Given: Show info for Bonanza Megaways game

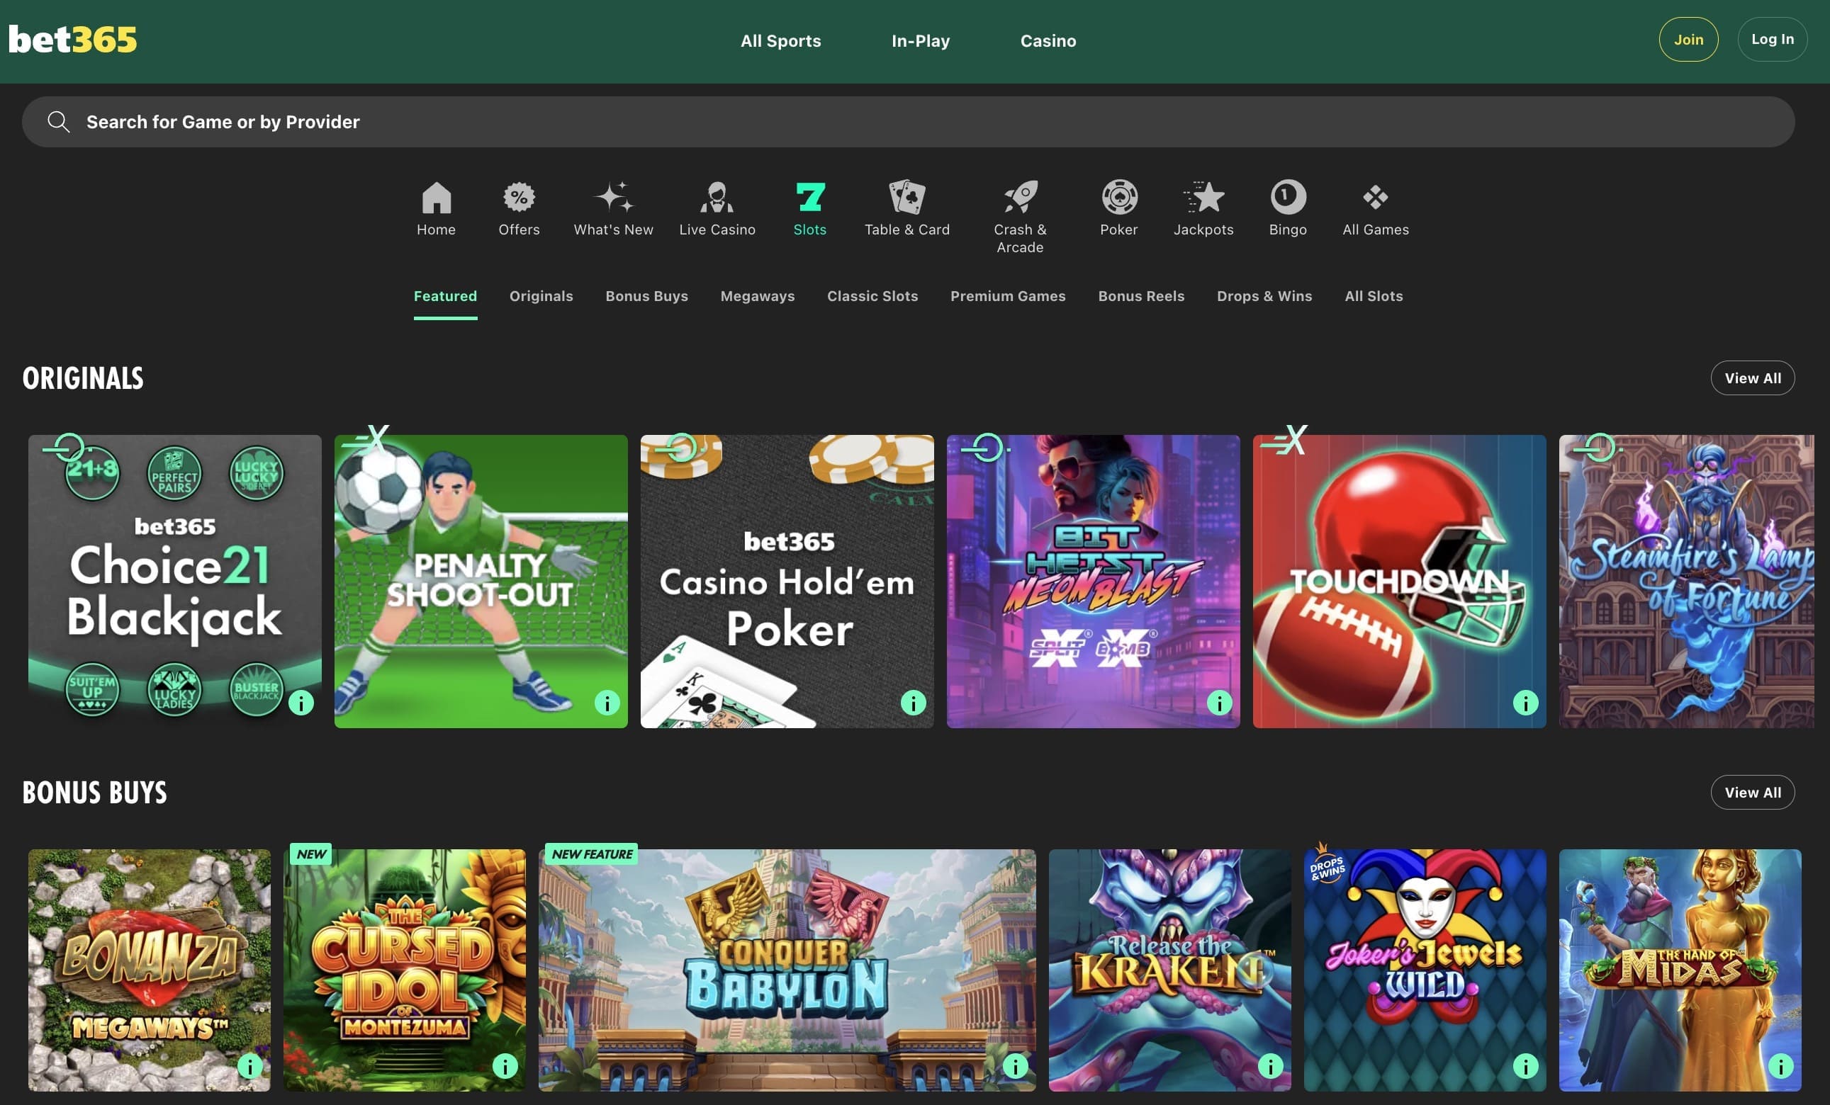Looking at the screenshot, I should [249, 1065].
